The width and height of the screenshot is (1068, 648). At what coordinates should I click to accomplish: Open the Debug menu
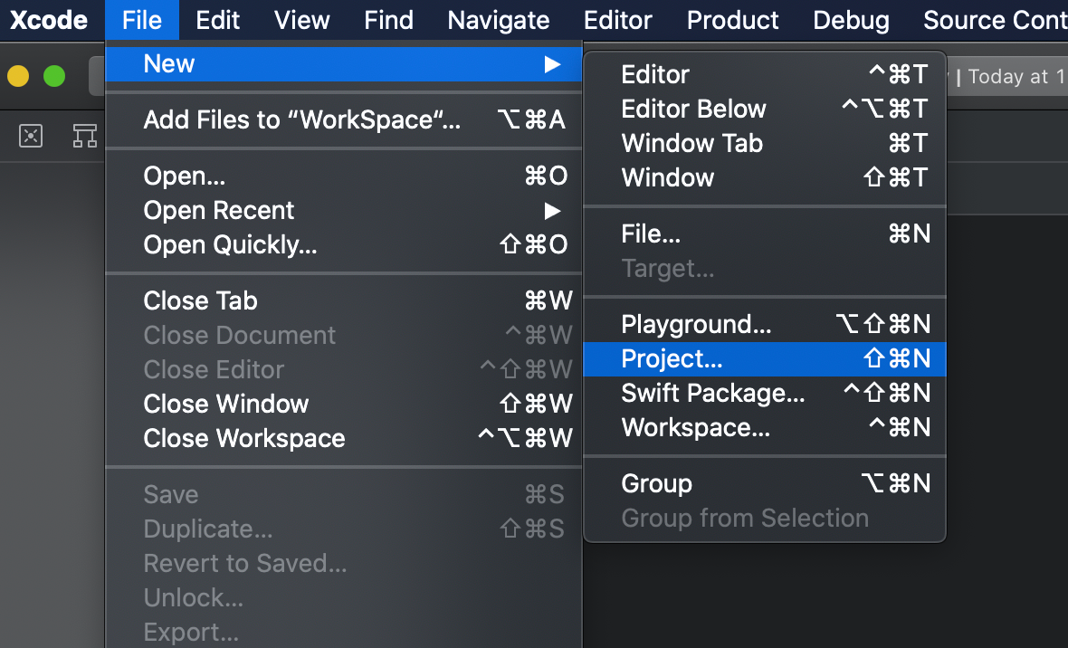click(851, 20)
